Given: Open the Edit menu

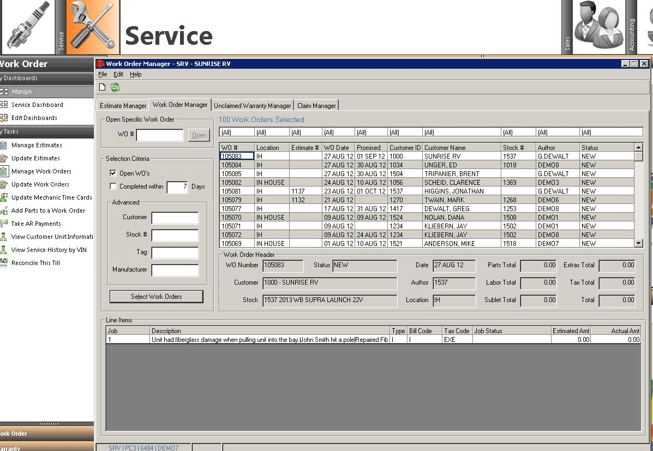Looking at the screenshot, I should pos(118,74).
